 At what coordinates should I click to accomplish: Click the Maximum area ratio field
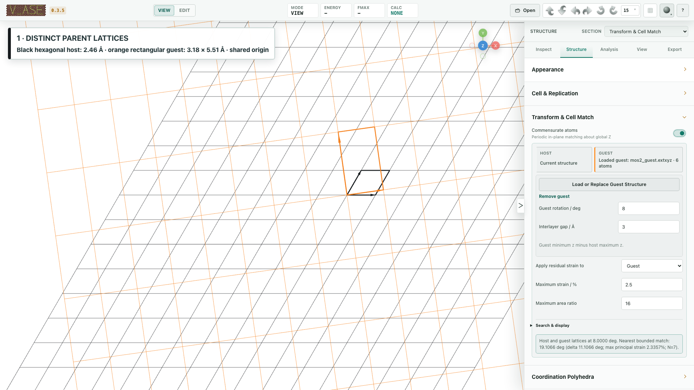pos(652,303)
